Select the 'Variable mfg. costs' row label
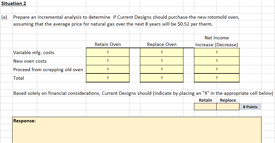The image size is (275, 143). coord(34,52)
